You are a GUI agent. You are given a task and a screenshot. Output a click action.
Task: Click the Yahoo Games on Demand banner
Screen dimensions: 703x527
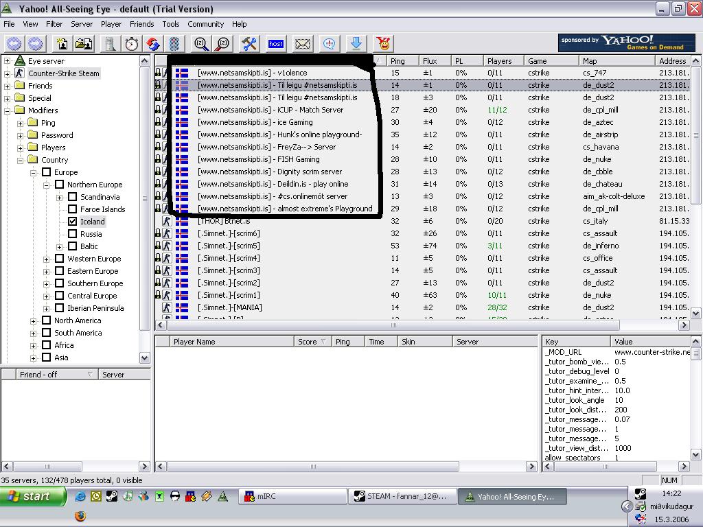point(627,43)
